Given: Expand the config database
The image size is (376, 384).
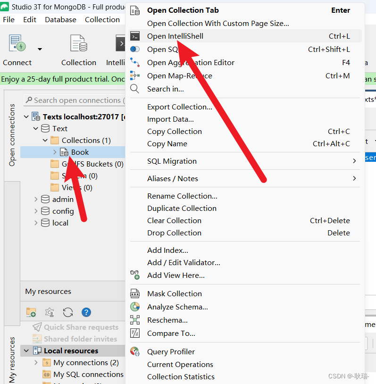Looking at the screenshot, I should pos(36,211).
